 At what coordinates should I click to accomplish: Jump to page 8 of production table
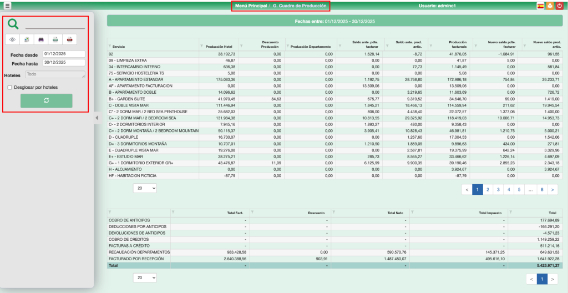pos(541,190)
